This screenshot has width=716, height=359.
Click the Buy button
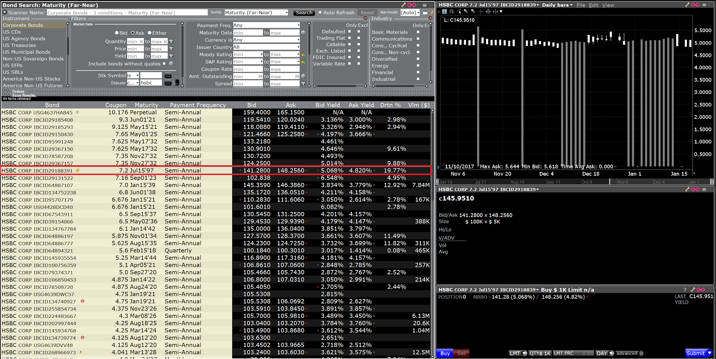445,353
